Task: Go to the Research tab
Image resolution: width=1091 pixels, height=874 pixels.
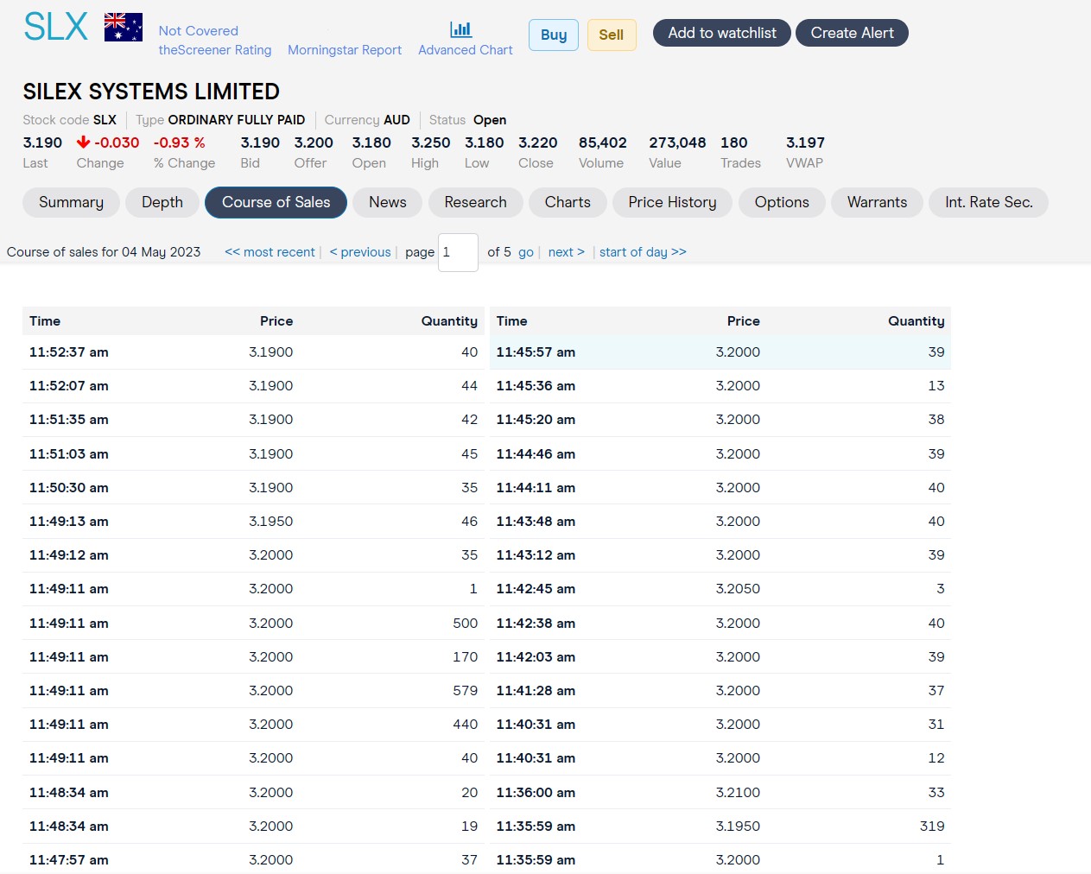Action: [475, 202]
